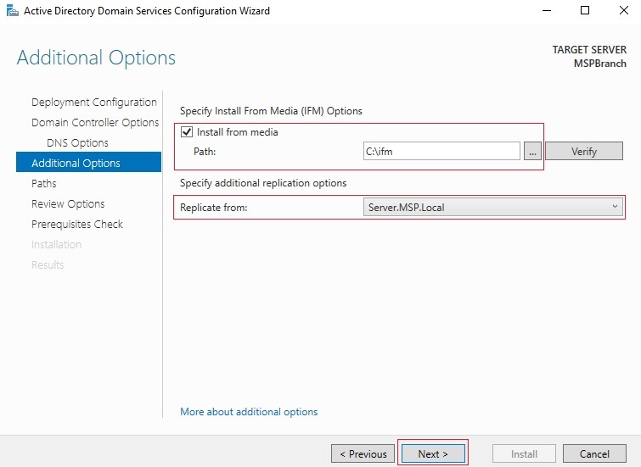Go to DNS Options step
641x467 pixels.
tap(77, 143)
